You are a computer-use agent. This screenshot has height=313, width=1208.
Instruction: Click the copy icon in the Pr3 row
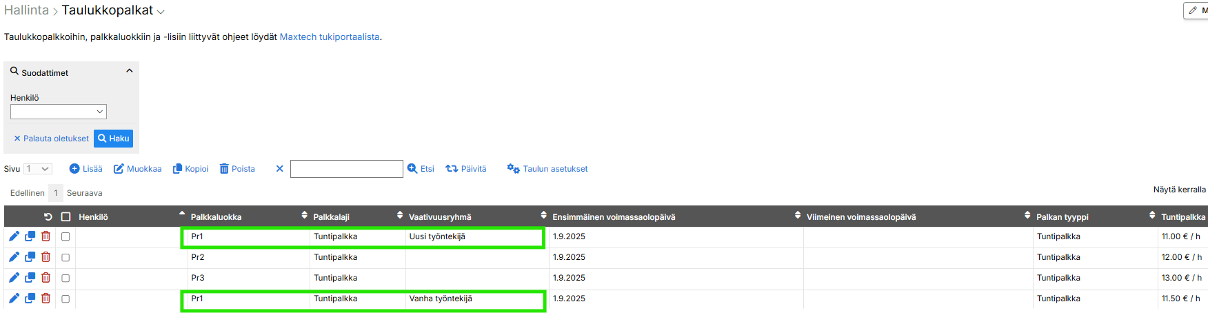pos(30,278)
